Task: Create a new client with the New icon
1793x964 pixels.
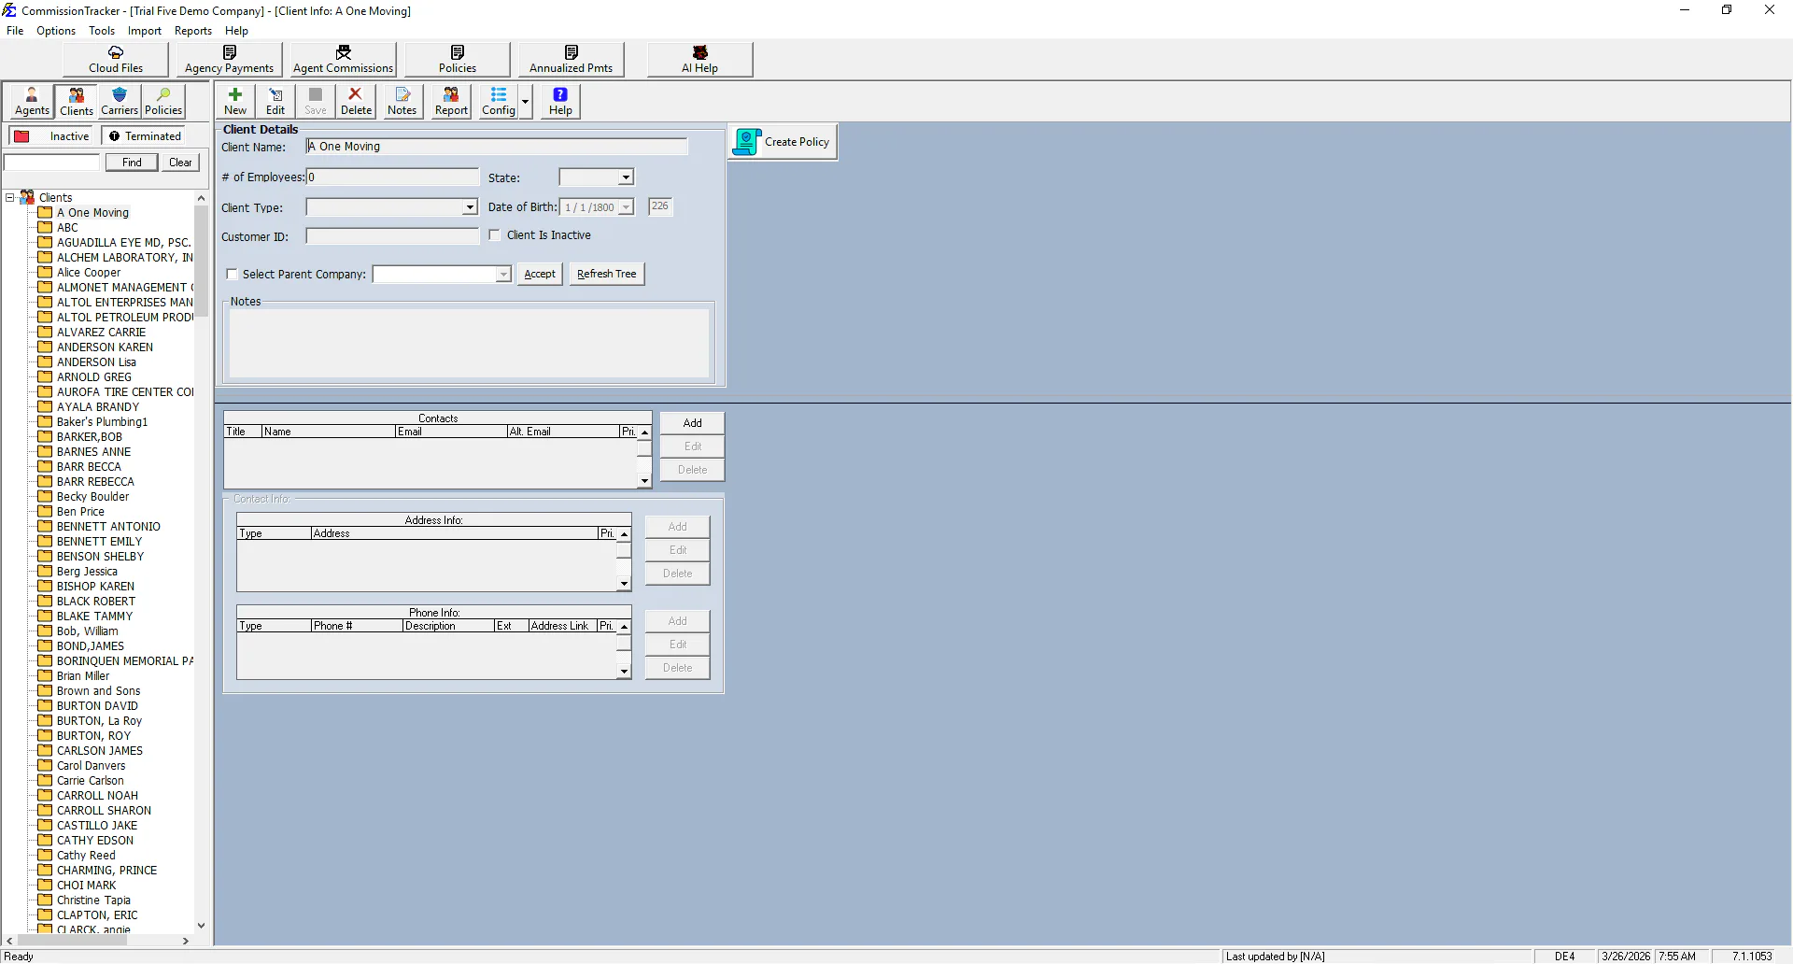Action: [x=235, y=101]
